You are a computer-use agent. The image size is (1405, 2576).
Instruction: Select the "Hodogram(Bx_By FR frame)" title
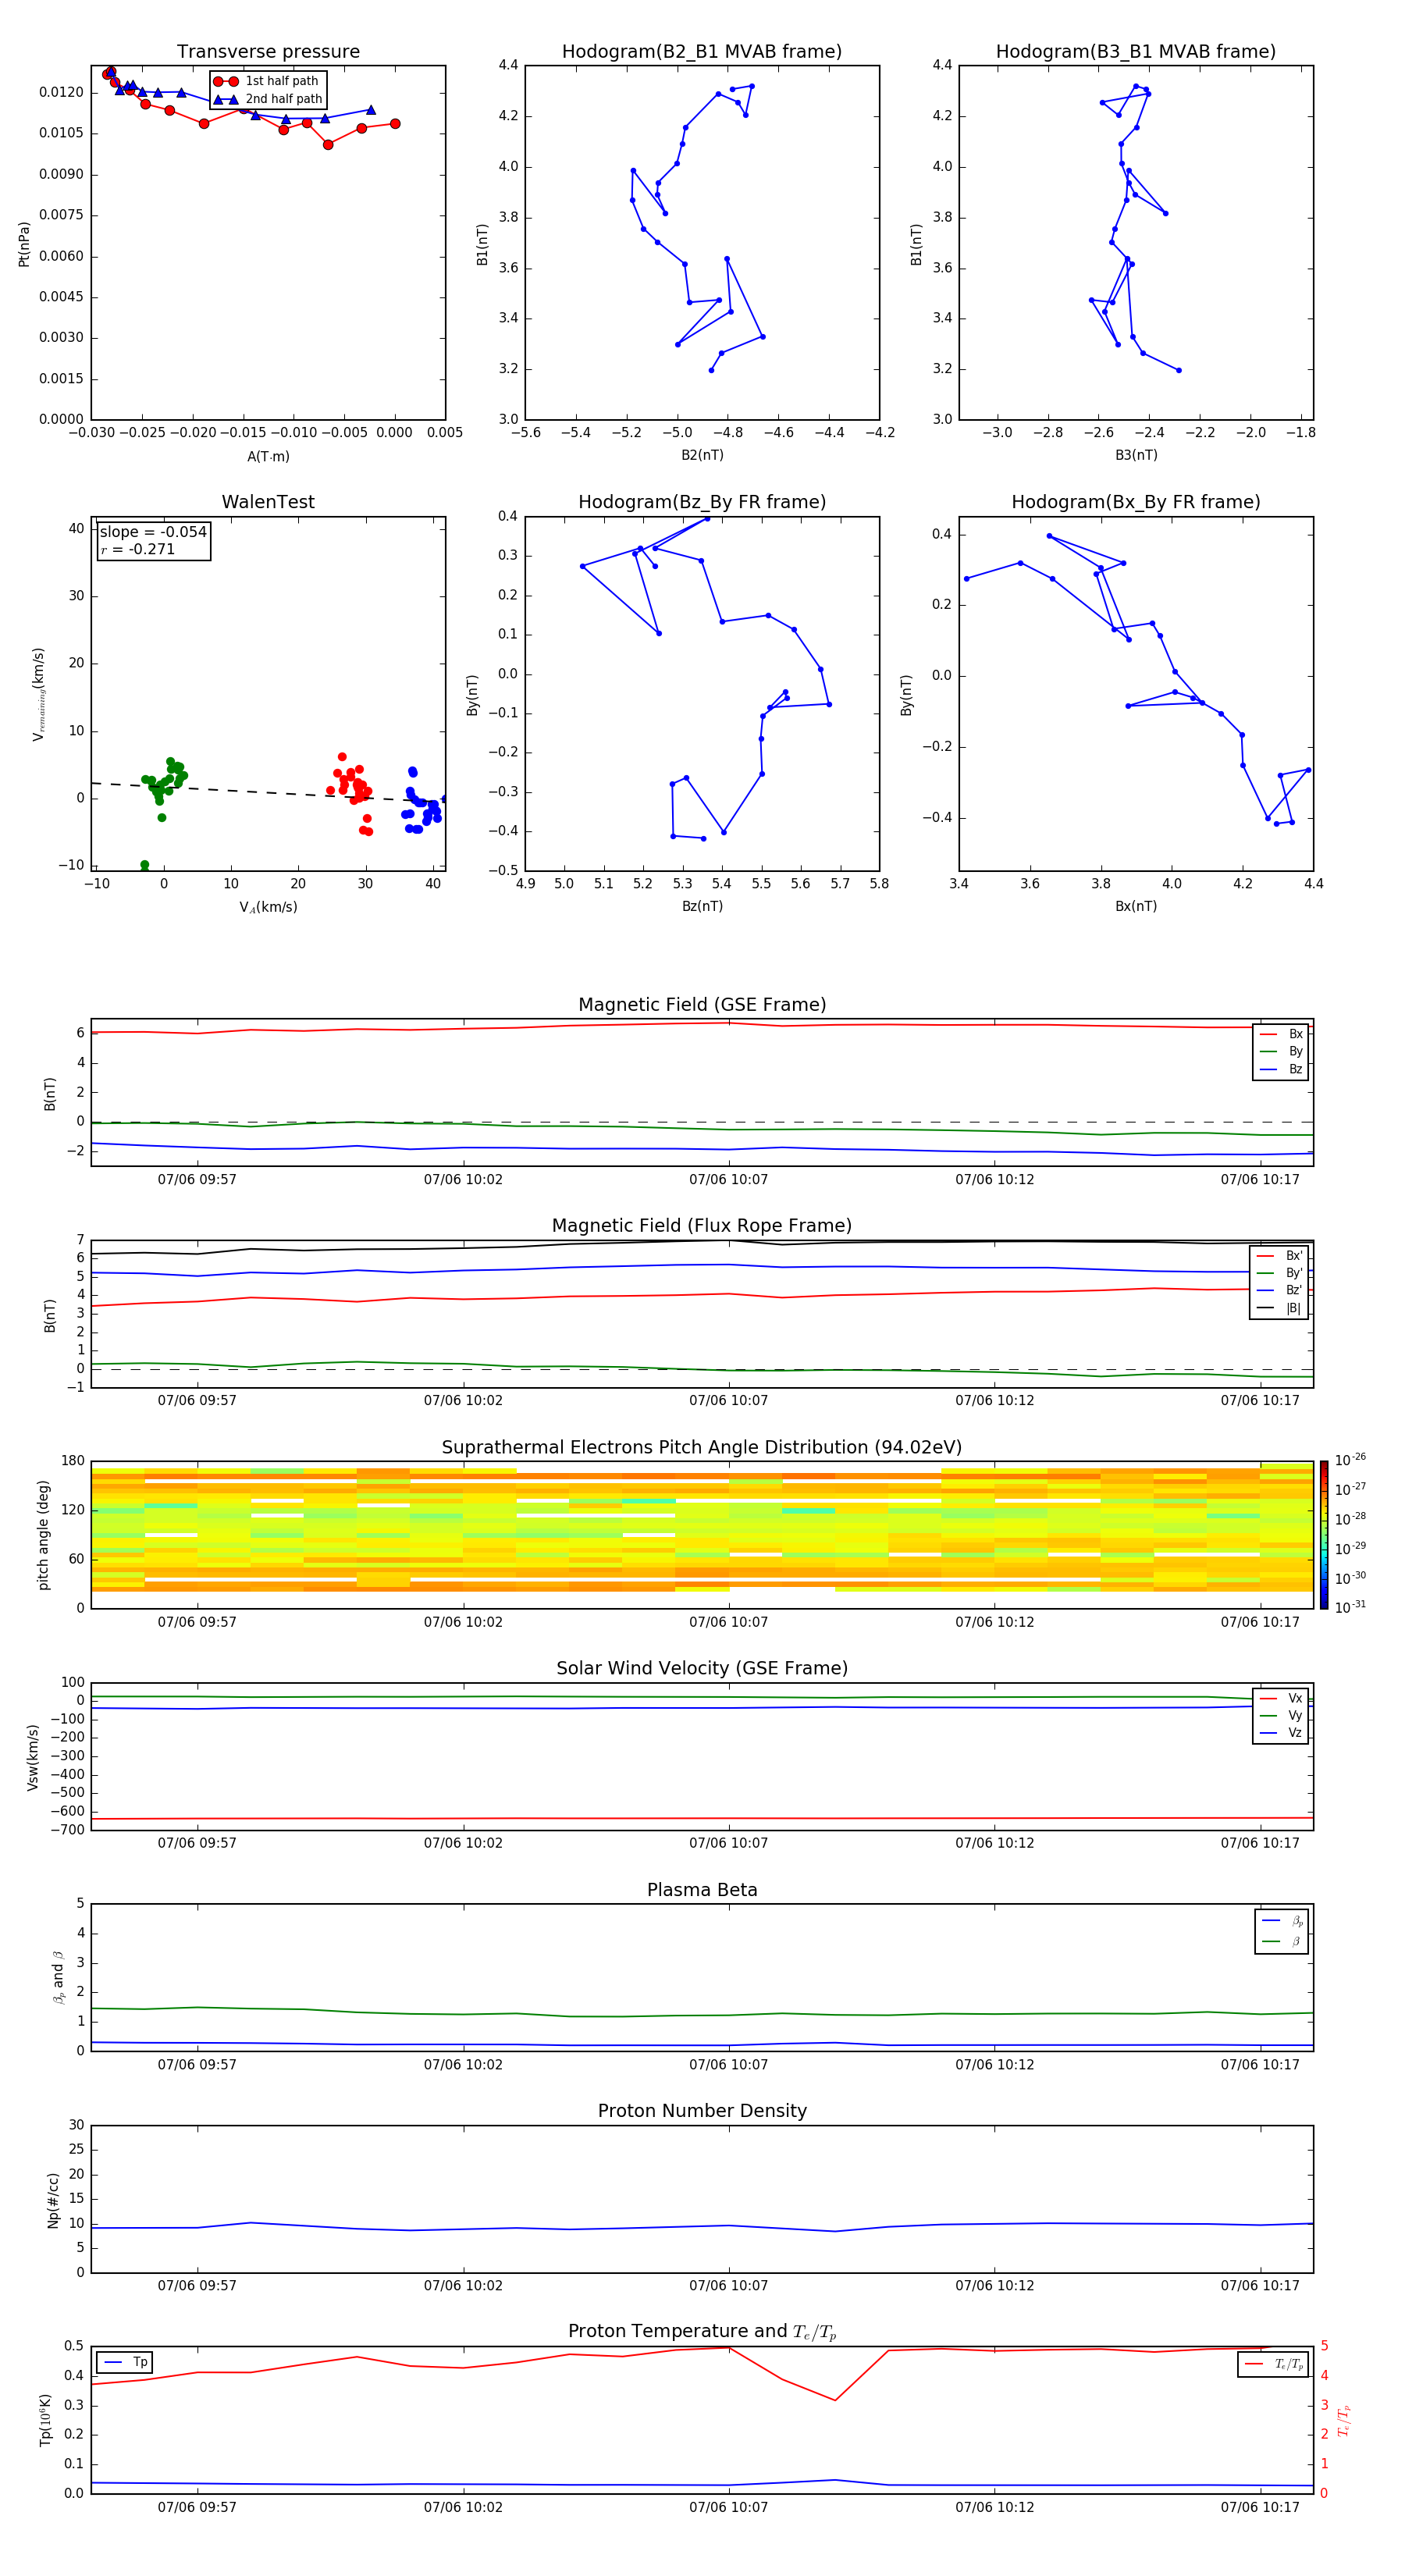pos(1136,502)
